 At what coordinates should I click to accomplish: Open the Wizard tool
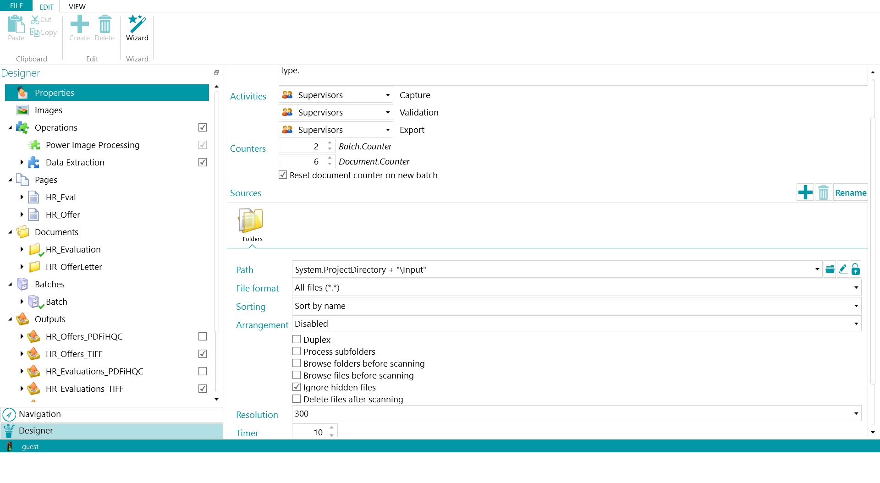point(137,28)
